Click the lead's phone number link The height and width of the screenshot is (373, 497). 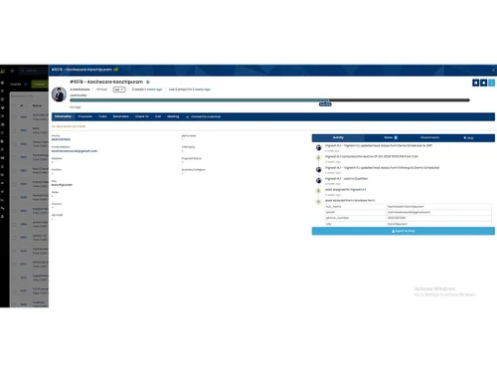61,139
